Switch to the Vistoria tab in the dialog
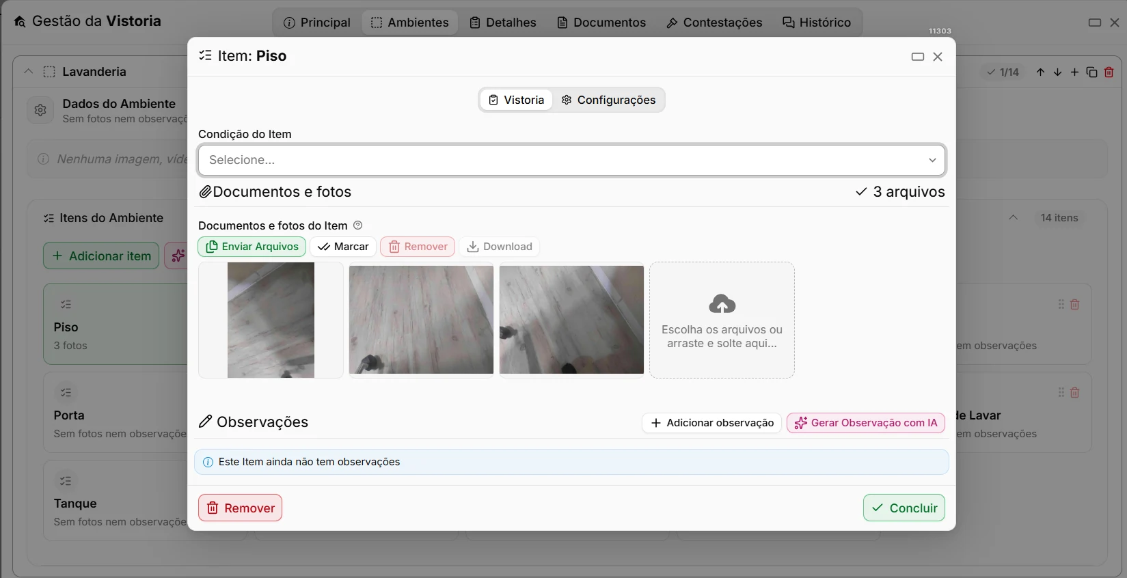Viewport: 1127px width, 578px height. pos(517,100)
